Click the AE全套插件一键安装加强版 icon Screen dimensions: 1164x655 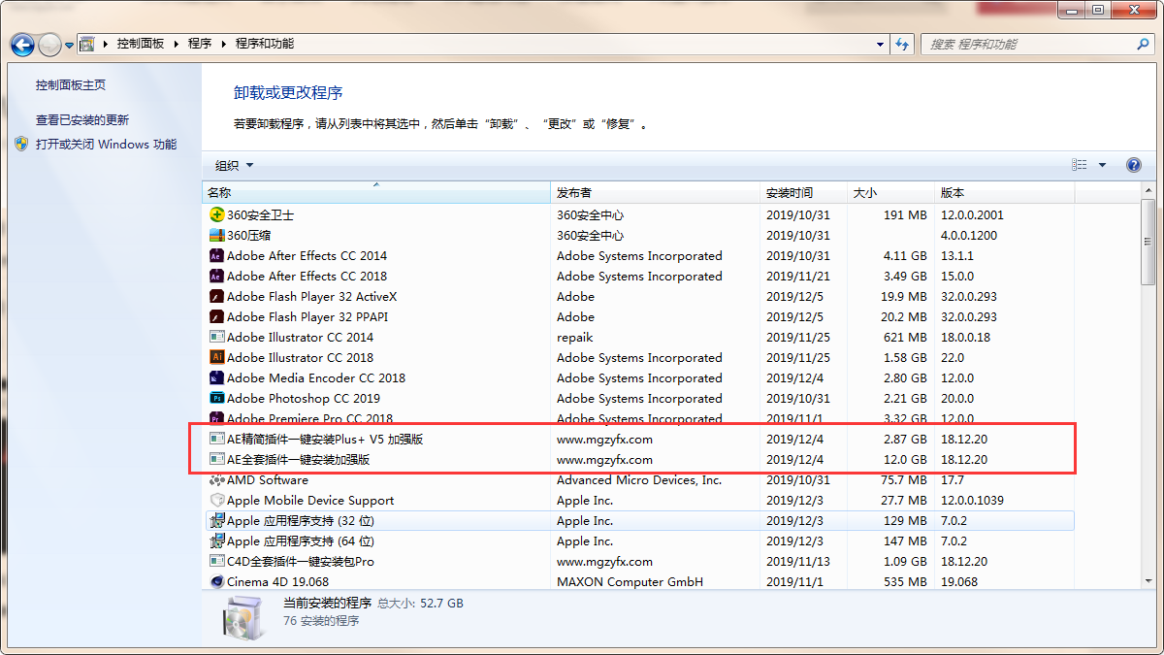point(217,459)
